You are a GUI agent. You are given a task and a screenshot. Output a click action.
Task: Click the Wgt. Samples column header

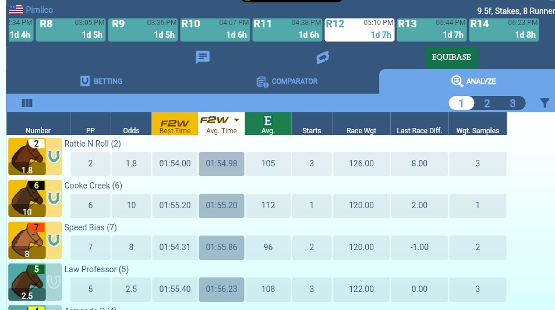coord(478,124)
